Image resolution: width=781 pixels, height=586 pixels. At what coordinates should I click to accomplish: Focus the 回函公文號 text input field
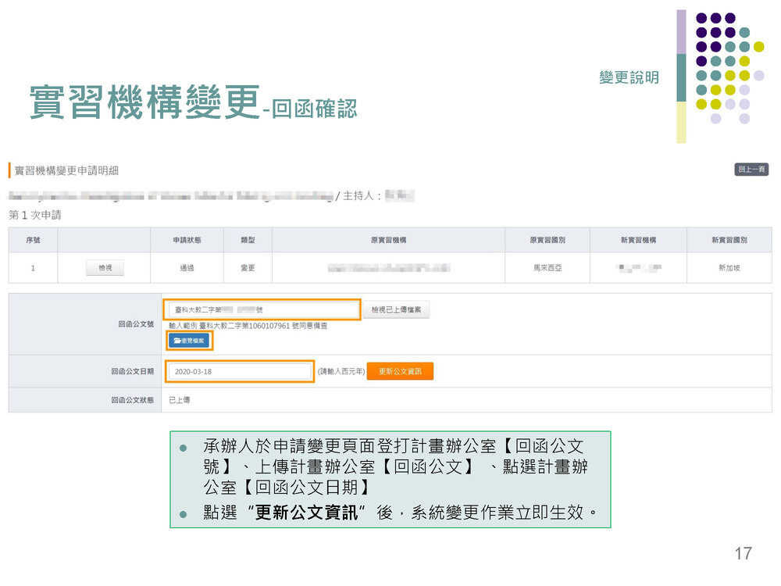pos(262,310)
